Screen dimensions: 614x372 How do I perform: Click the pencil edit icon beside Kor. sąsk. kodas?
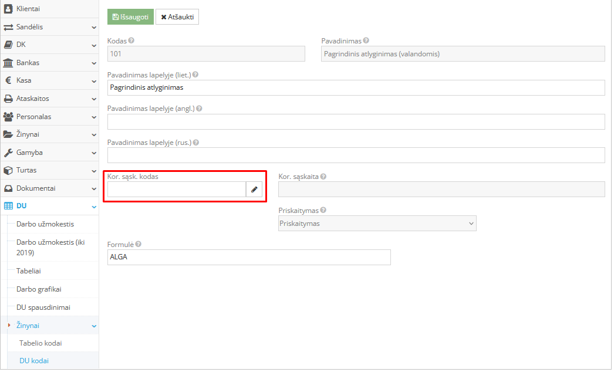click(254, 190)
